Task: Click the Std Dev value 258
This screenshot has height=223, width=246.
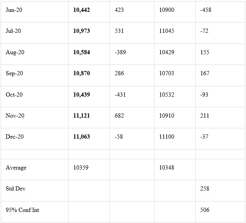Action: [204, 189]
